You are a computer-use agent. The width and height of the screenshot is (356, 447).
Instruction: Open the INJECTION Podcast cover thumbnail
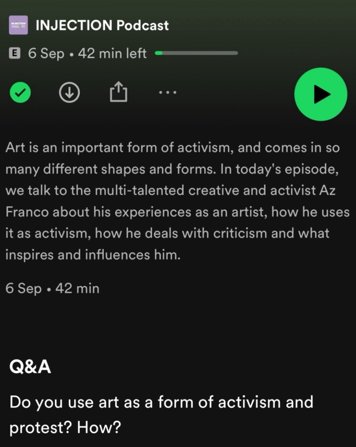point(18,25)
